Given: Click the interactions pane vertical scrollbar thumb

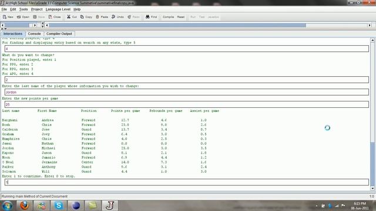Looking at the screenshot, I should point(372,164).
